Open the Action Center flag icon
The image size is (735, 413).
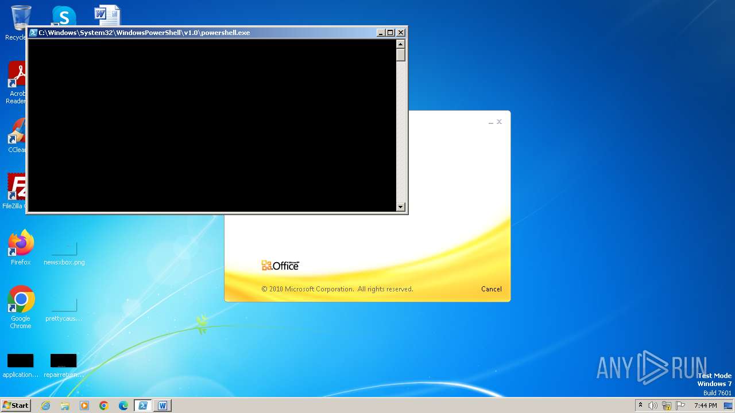(680, 406)
